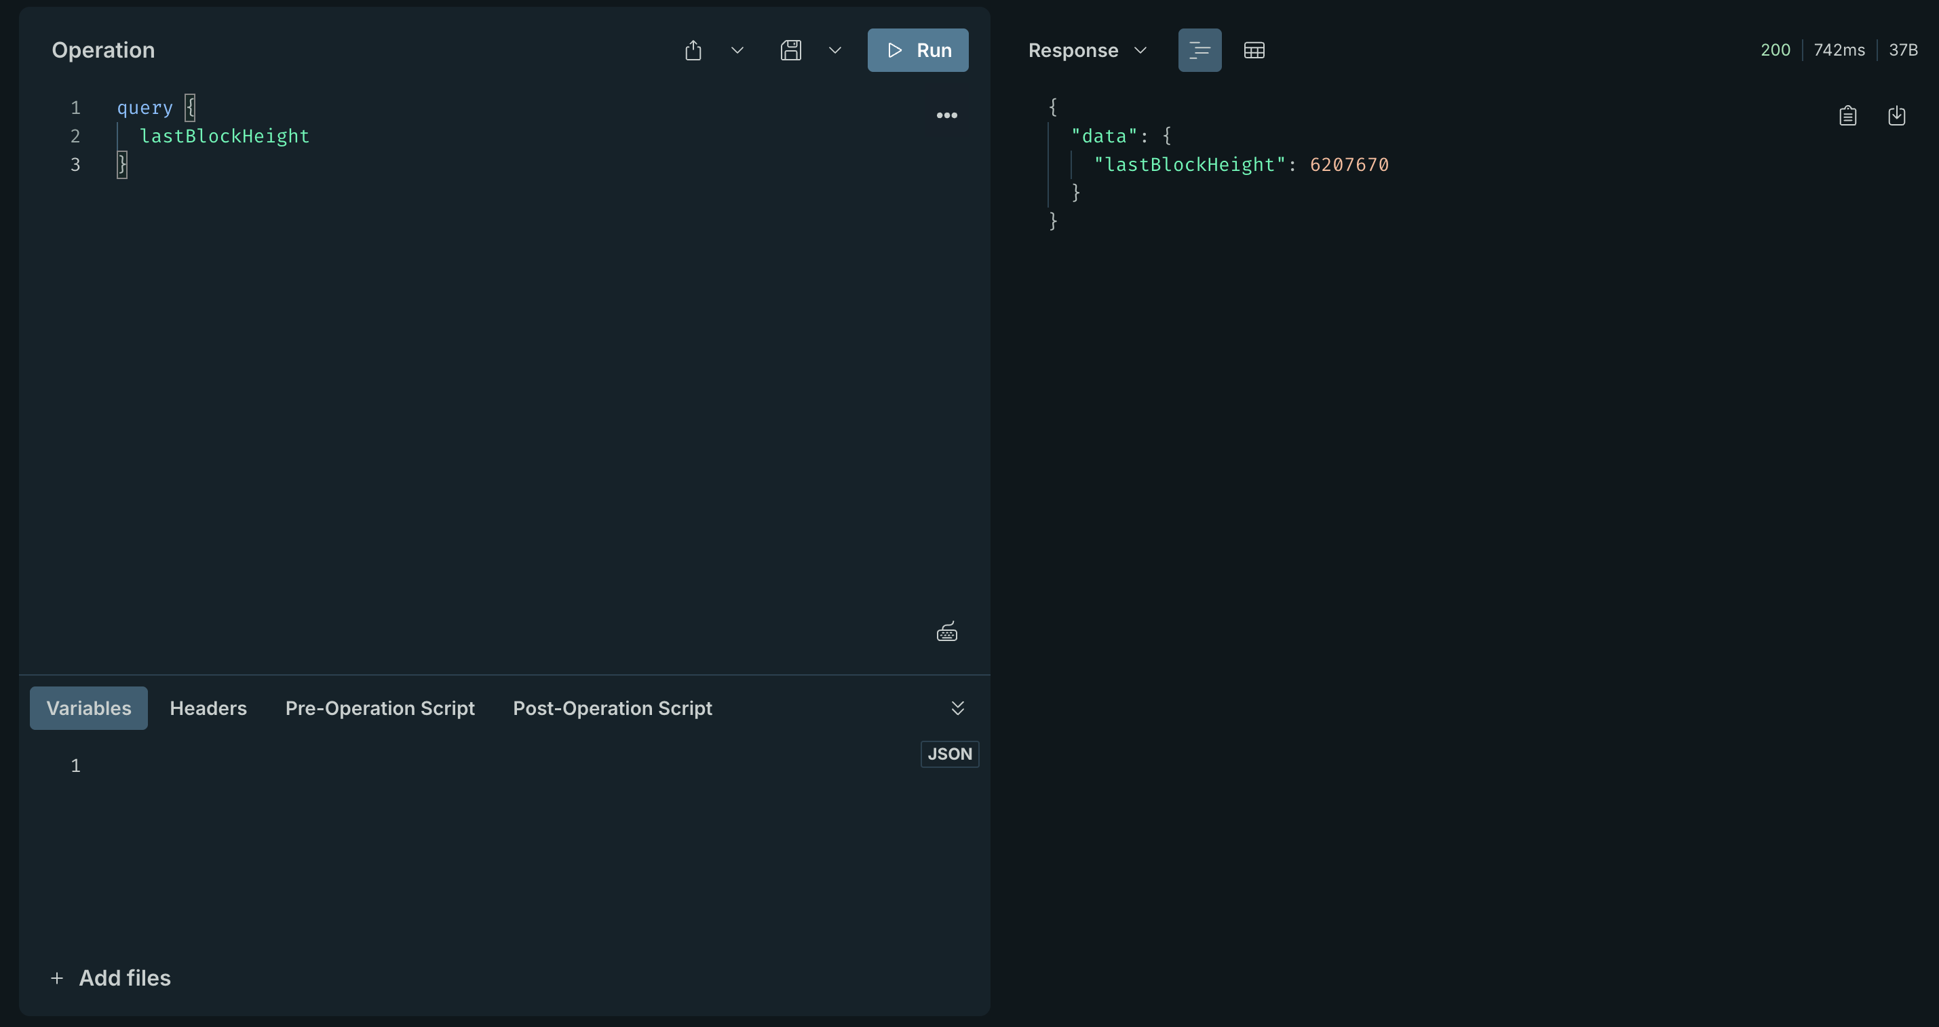
Task: Copy response with clipboard icon
Action: [1847, 115]
